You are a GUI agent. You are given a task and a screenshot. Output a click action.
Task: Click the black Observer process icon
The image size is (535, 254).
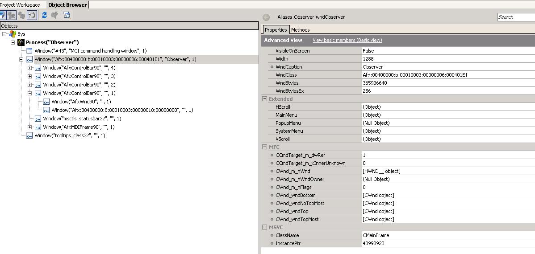(x=21, y=42)
